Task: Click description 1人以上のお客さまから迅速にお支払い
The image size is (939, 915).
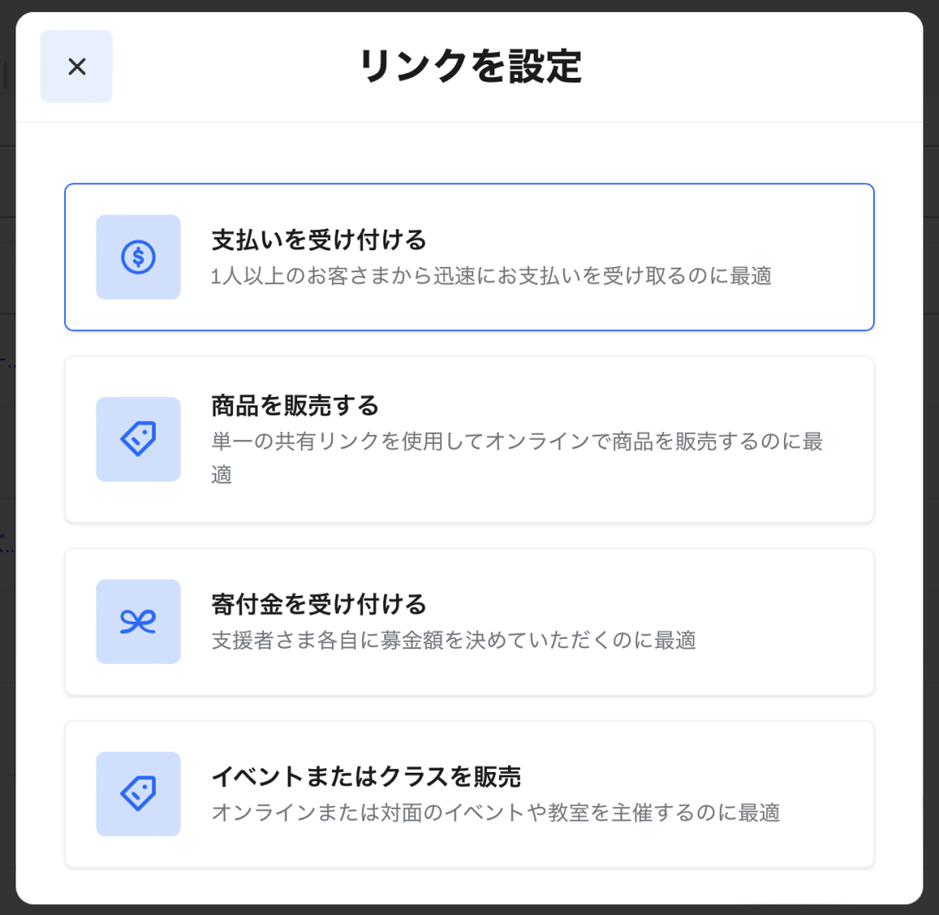Action: [491, 276]
